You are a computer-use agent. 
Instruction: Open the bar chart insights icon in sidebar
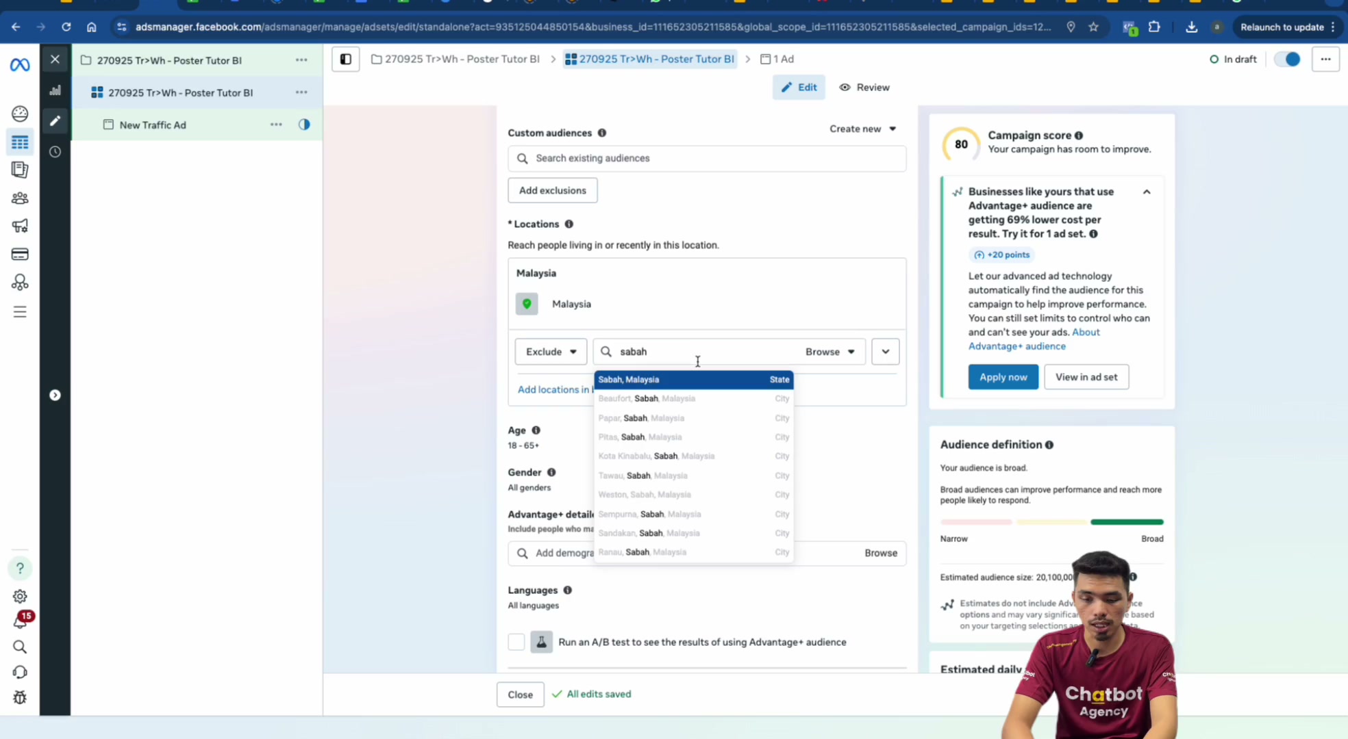point(55,90)
